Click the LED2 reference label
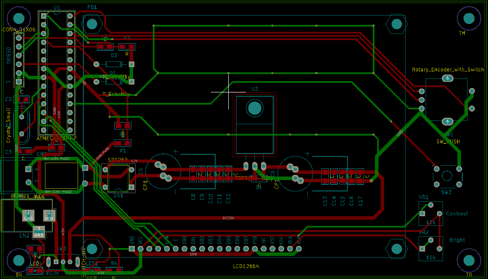Image resolution: width=488 pixels, height=279 pixels. [92, 263]
